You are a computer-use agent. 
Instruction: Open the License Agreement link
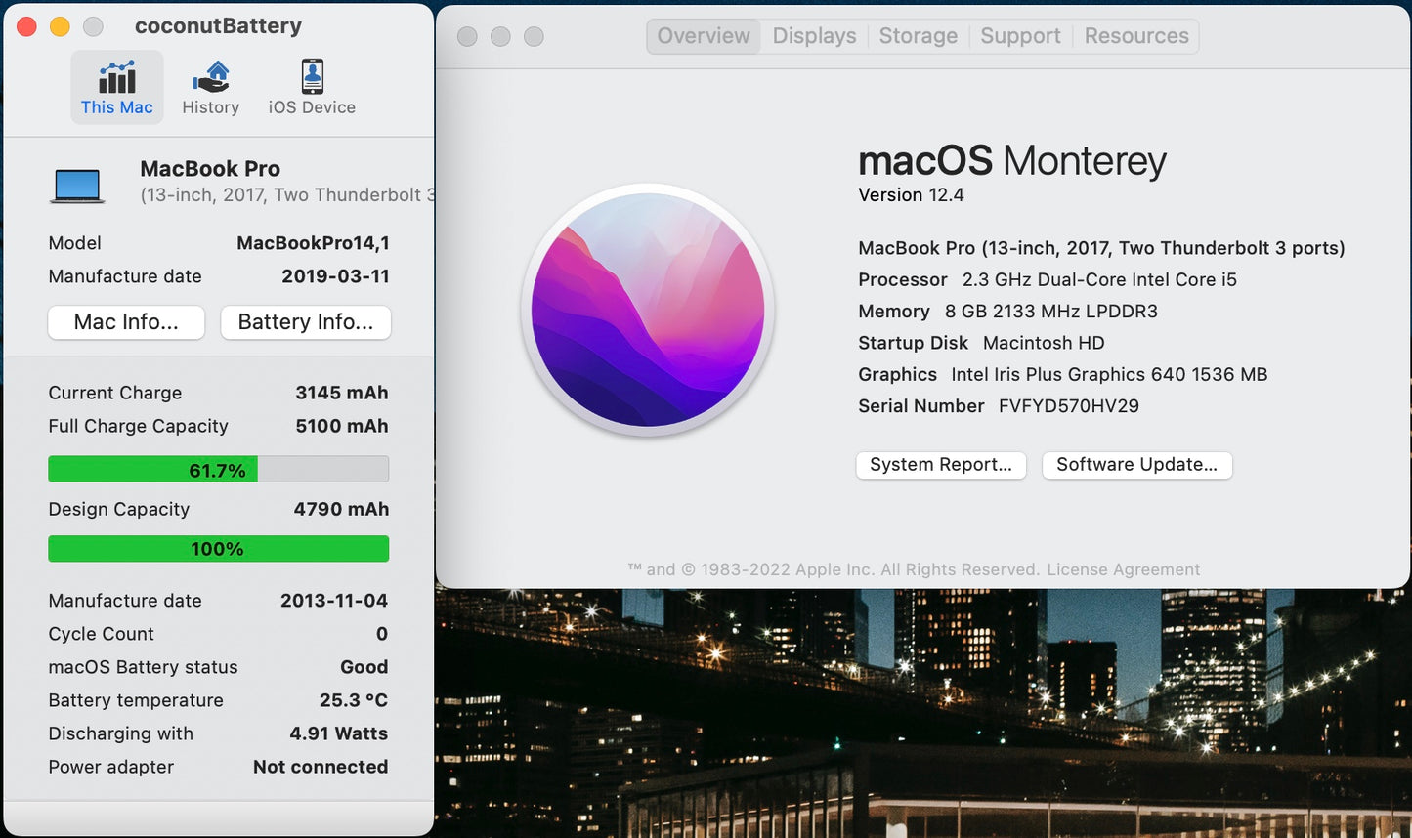point(1123,569)
